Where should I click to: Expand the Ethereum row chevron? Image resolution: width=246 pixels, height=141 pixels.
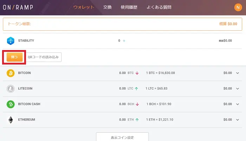tap(238, 120)
